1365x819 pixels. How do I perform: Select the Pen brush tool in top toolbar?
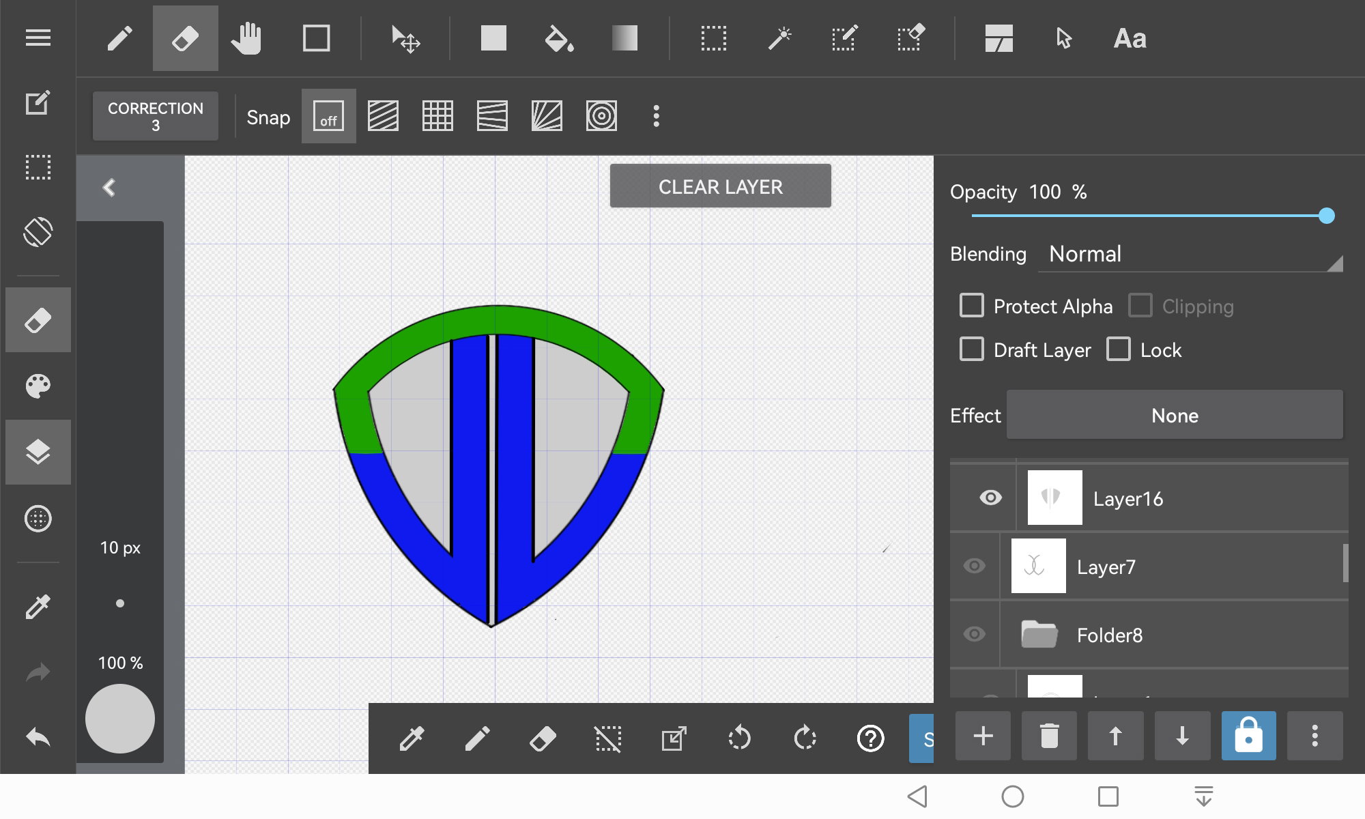[120, 38]
